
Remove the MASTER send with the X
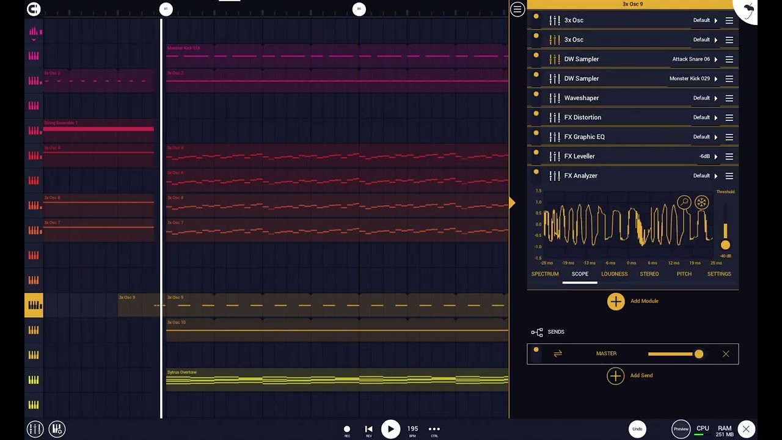(726, 354)
